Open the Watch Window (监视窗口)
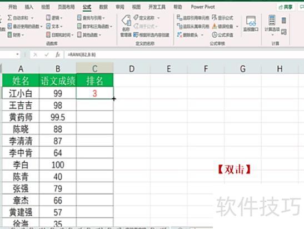The image size is (304, 229). pos(251,24)
